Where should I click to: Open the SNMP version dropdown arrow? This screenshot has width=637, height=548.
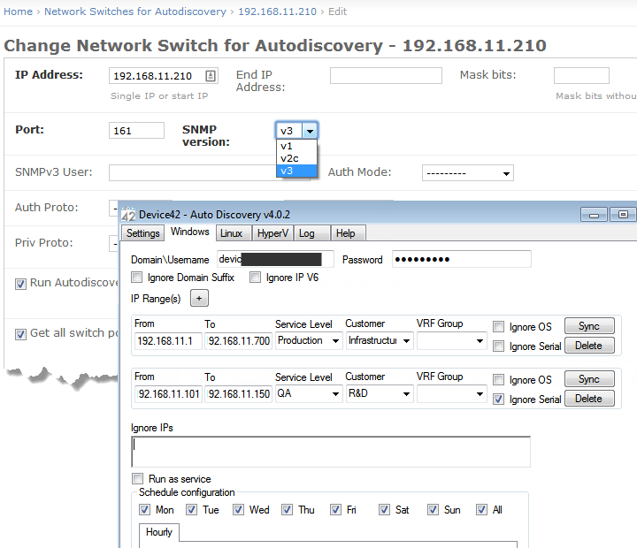coord(310,131)
